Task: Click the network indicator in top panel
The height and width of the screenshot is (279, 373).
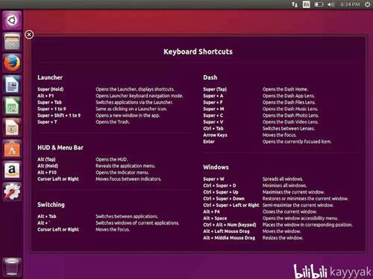Action: 295,4
